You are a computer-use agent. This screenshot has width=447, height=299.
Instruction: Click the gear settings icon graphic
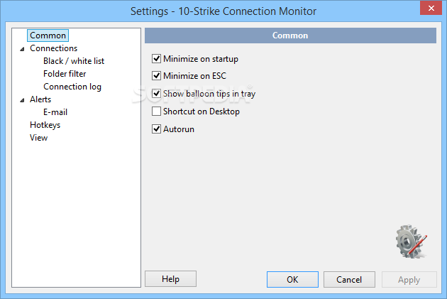(x=412, y=241)
